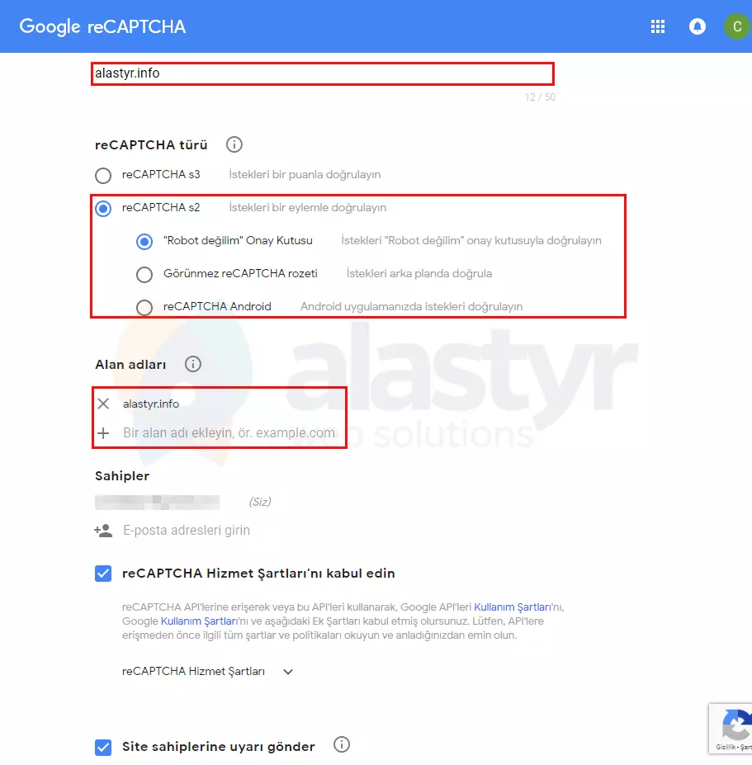Viewport: 752px width, 765px height.
Task: Select the reCAPTCHA s2 radio button
Action: pos(103,208)
